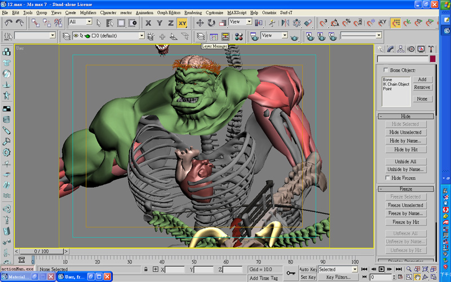This screenshot has width=451, height=282.
Task: Choose the Select Object arrow tool
Action: (x=99, y=23)
